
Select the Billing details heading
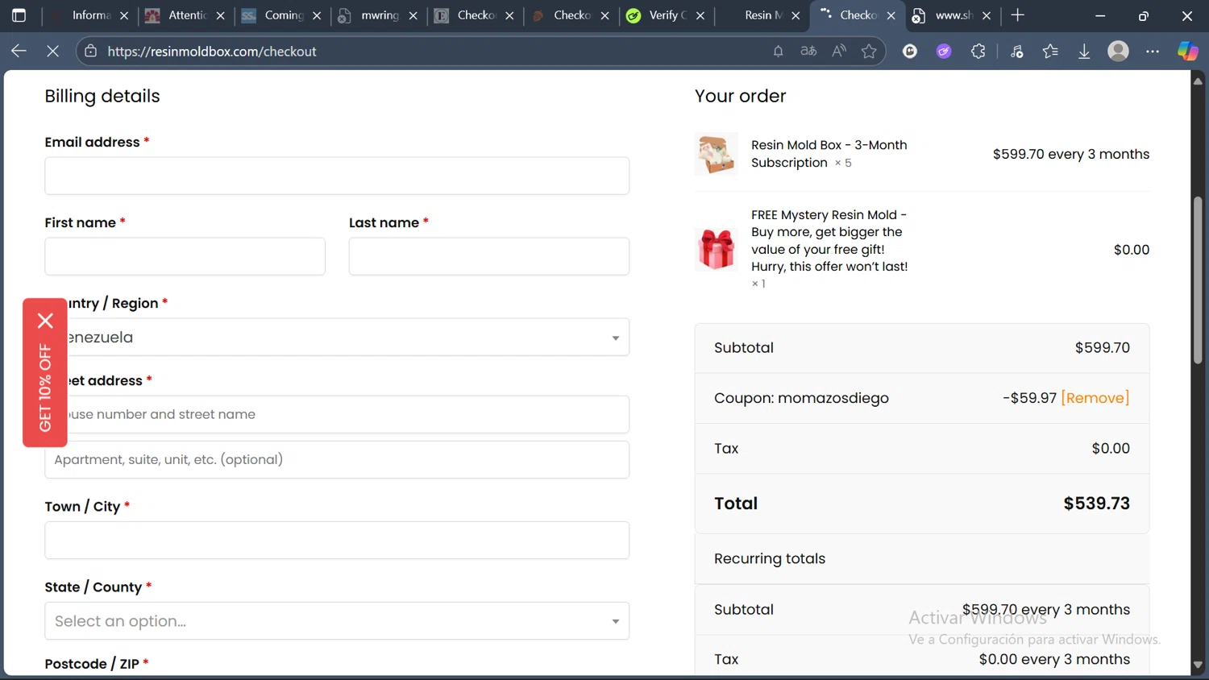coord(102,96)
